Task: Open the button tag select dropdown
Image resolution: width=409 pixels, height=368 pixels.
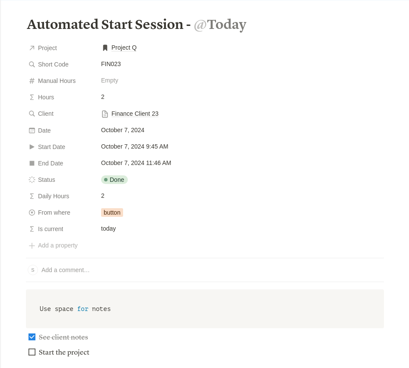Action: coord(112,213)
